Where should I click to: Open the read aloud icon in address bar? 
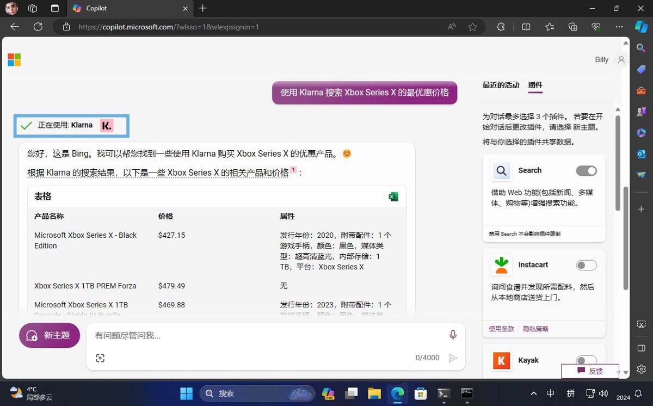tap(452, 27)
